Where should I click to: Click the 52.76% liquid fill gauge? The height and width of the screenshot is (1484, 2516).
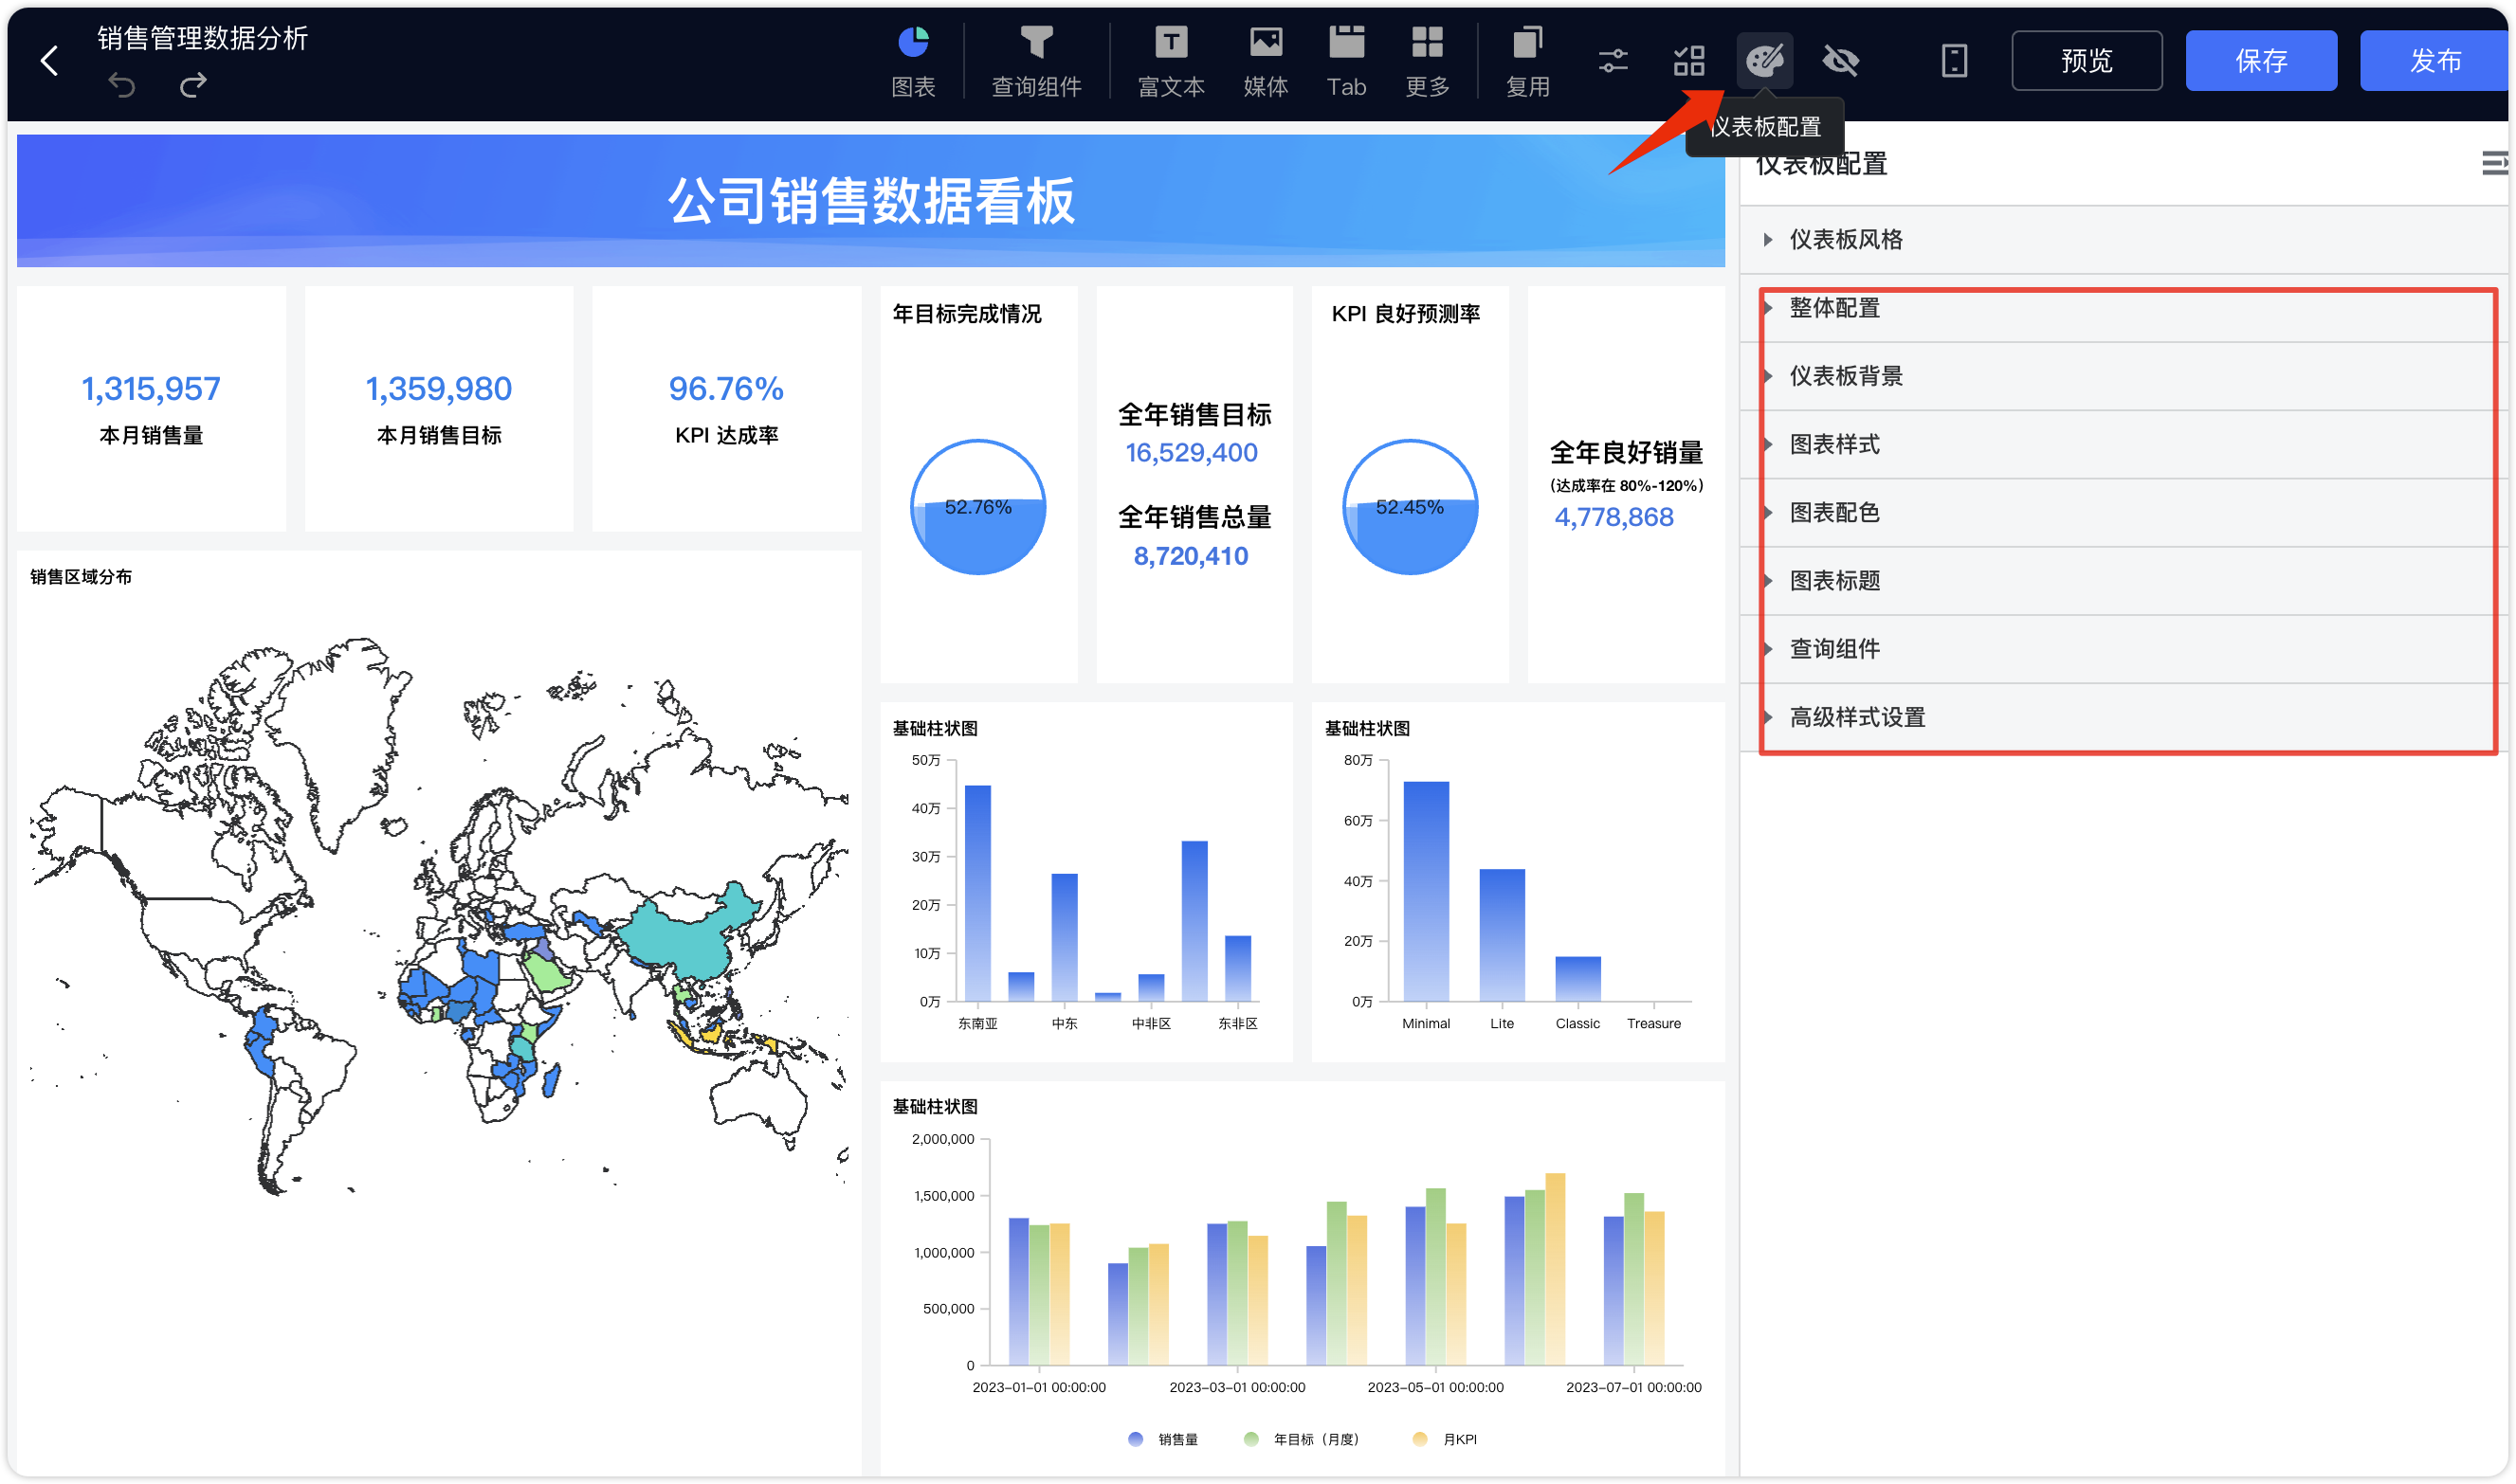tap(978, 507)
